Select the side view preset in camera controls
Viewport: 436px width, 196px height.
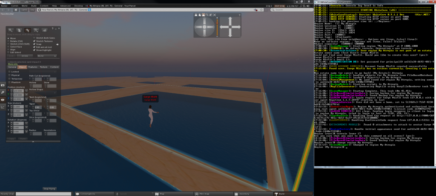click(x=200, y=15)
